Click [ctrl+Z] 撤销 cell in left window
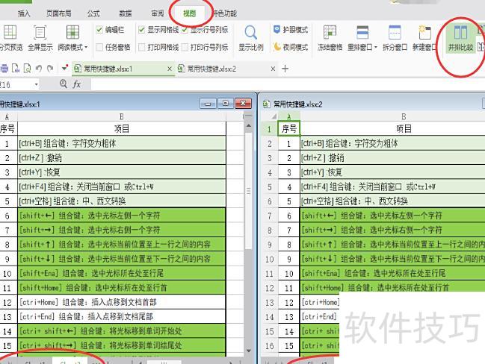The height and width of the screenshot is (364, 485). pos(122,158)
